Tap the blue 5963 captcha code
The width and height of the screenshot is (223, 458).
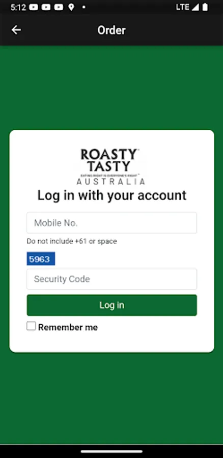tap(41, 259)
